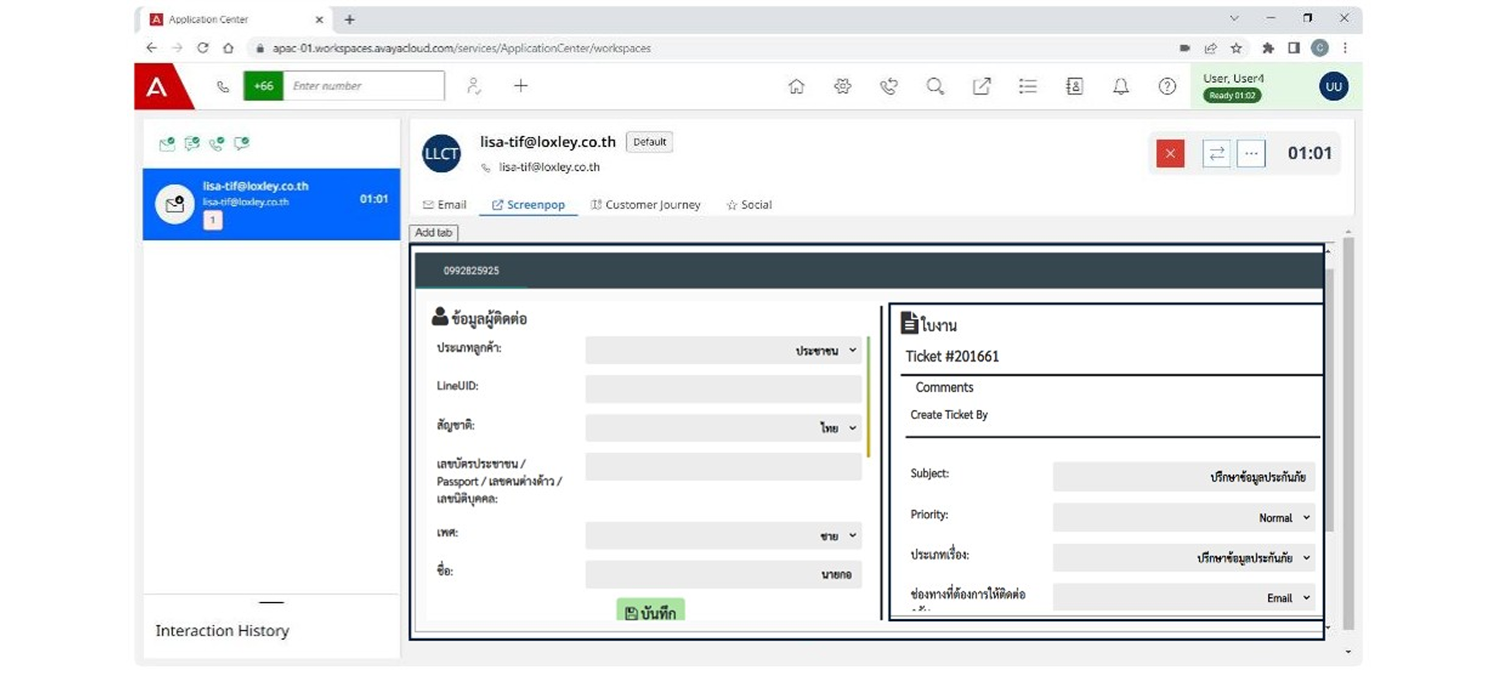This screenshot has height=673, width=1497.
Task: Switch to the Customer Journey tab
Action: [x=646, y=205]
